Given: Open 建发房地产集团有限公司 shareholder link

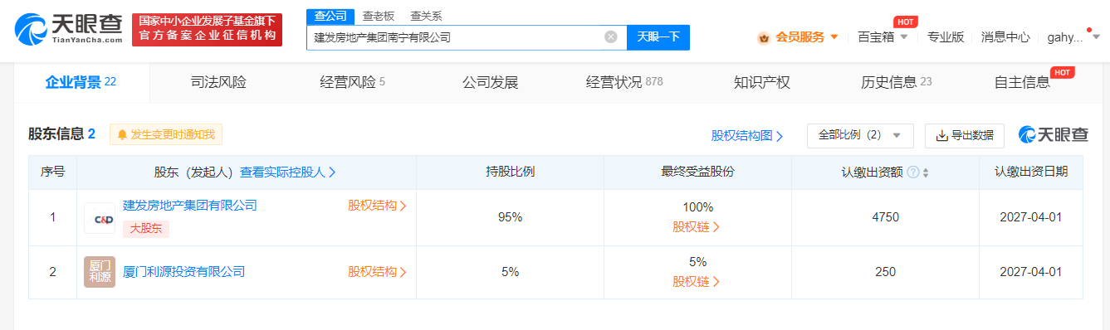Looking at the screenshot, I should [x=190, y=206].
